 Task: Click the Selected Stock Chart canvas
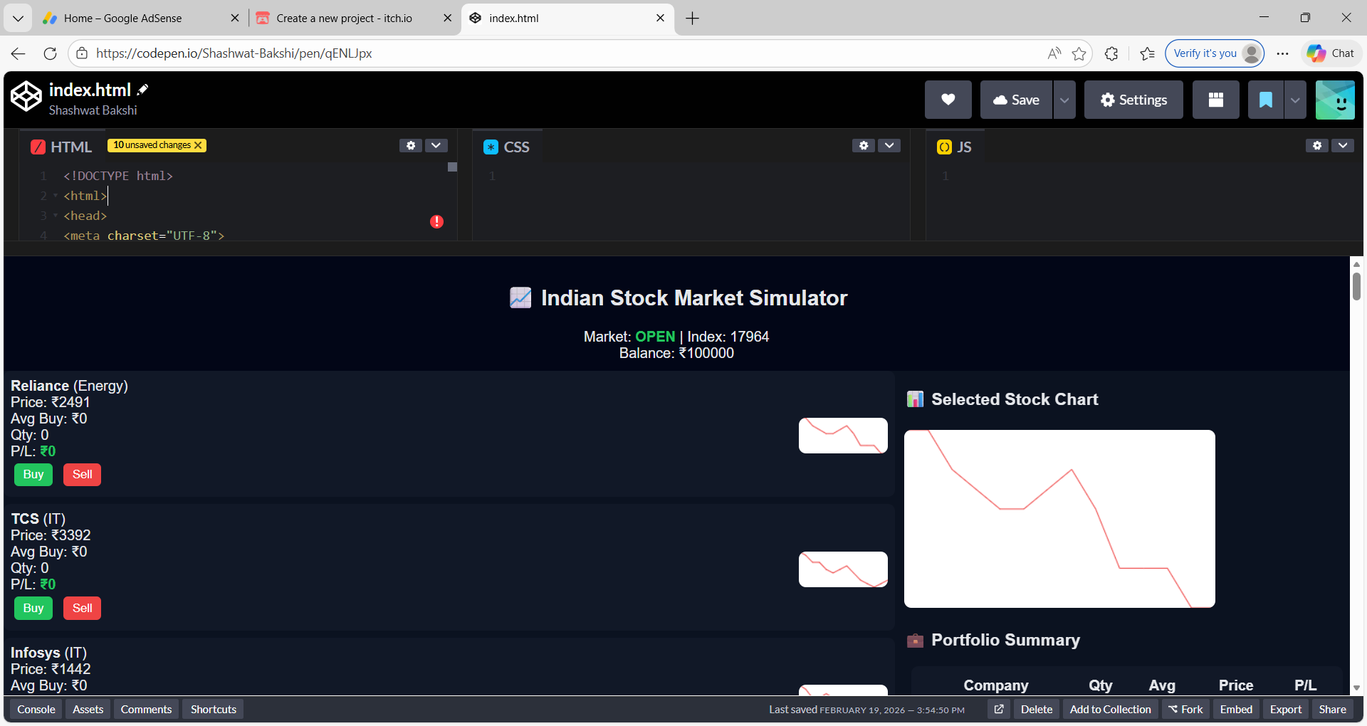pyautogui.click(x=1059, y=519)
